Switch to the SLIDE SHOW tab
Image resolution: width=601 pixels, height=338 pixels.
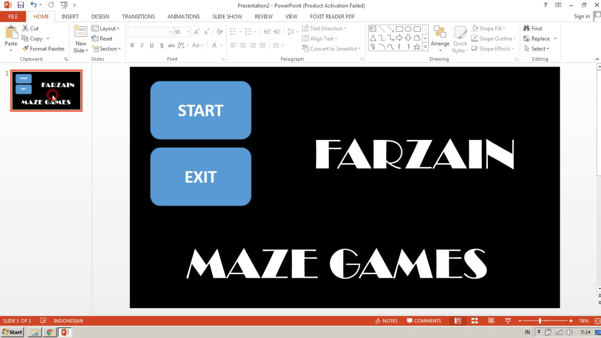tap(227, 16)
